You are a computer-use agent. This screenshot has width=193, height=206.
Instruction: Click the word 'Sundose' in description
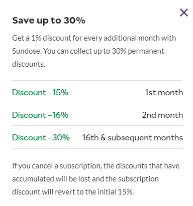(x=26, y=51)
